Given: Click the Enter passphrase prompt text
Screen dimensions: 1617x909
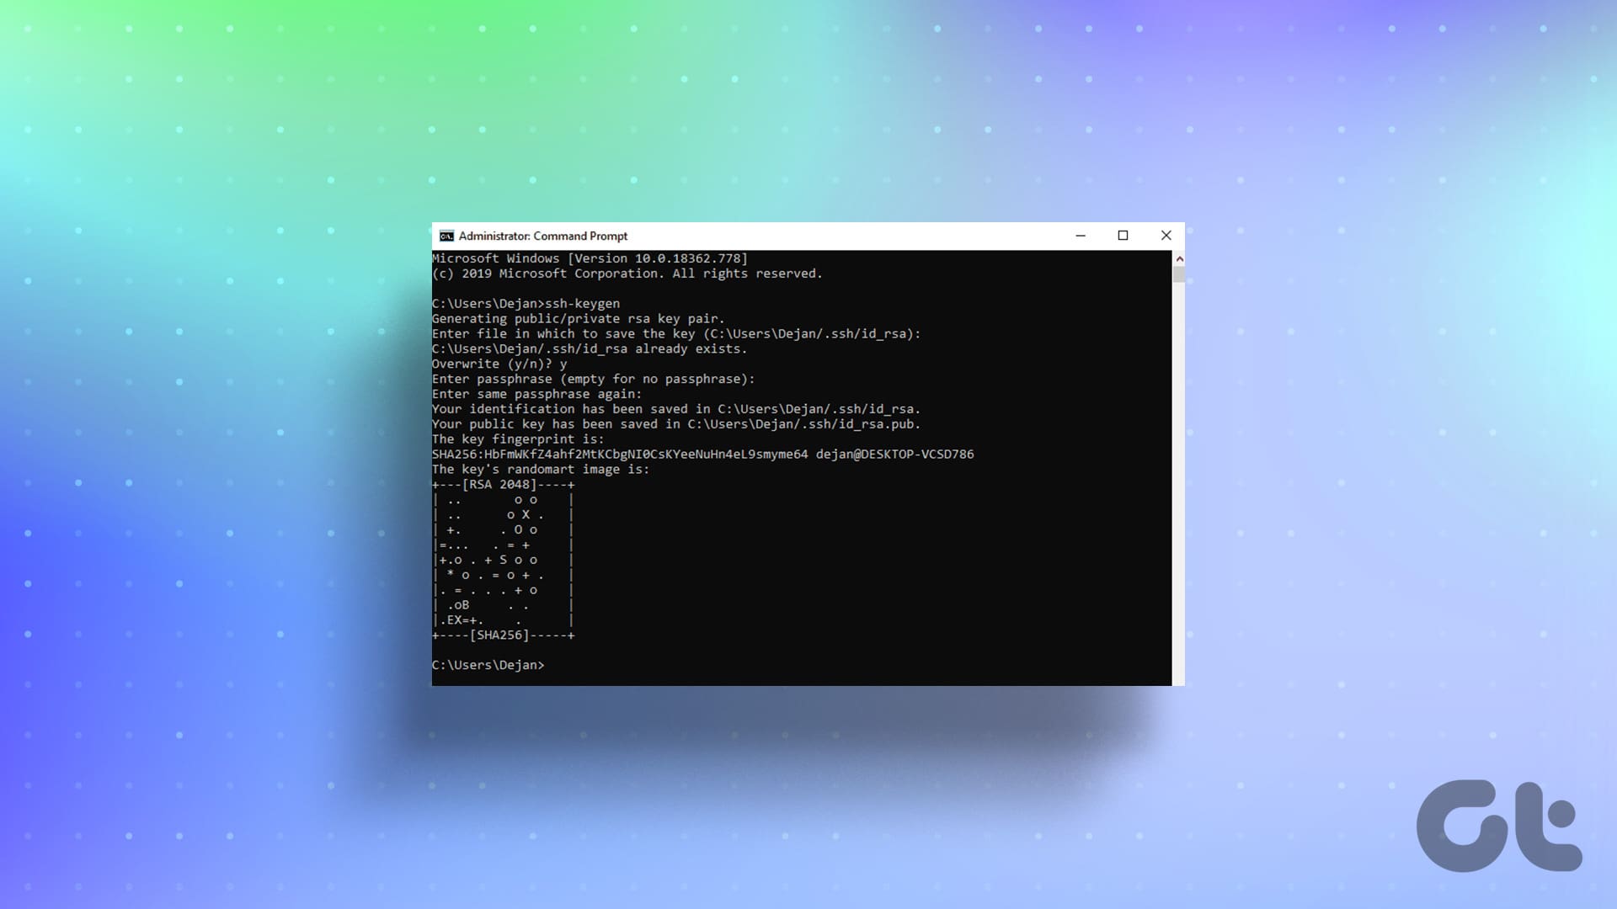Looking at the screenshot, I should tap(592, 379).
